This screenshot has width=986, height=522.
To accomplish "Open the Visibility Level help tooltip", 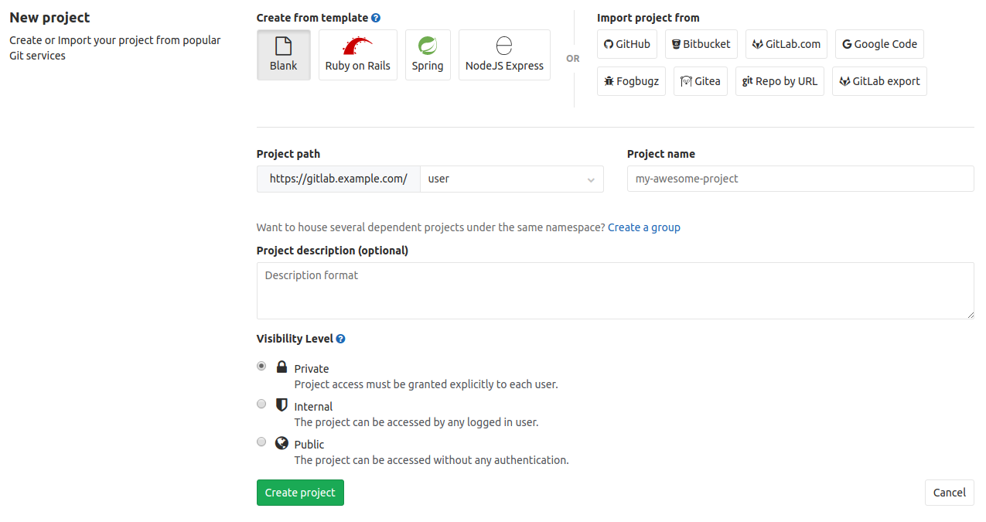I will tap(340, 338).
